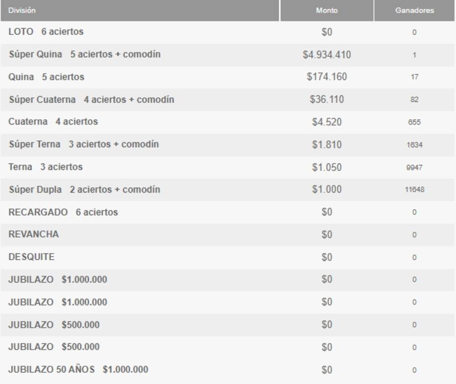This screenshot has width=456, height=384.
Task: Click the 9947 winners cell
Action: coord(414,167)
